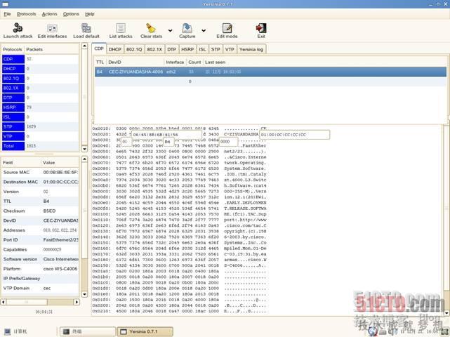Screen dimensions: 450x337
Task: Click the Load default icon
Action: pyautogui.click(x=86, y=28)
